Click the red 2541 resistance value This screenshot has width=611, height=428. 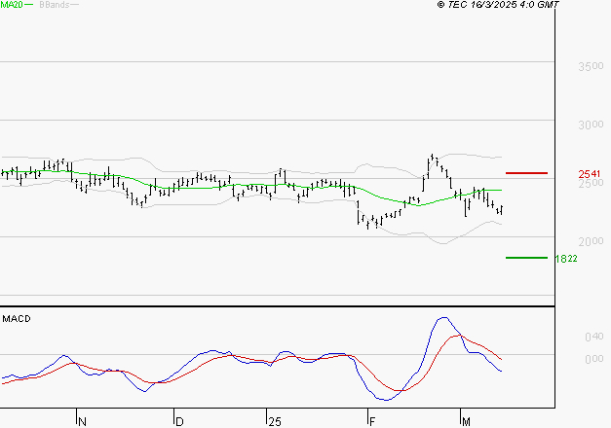tap(590, 173)
